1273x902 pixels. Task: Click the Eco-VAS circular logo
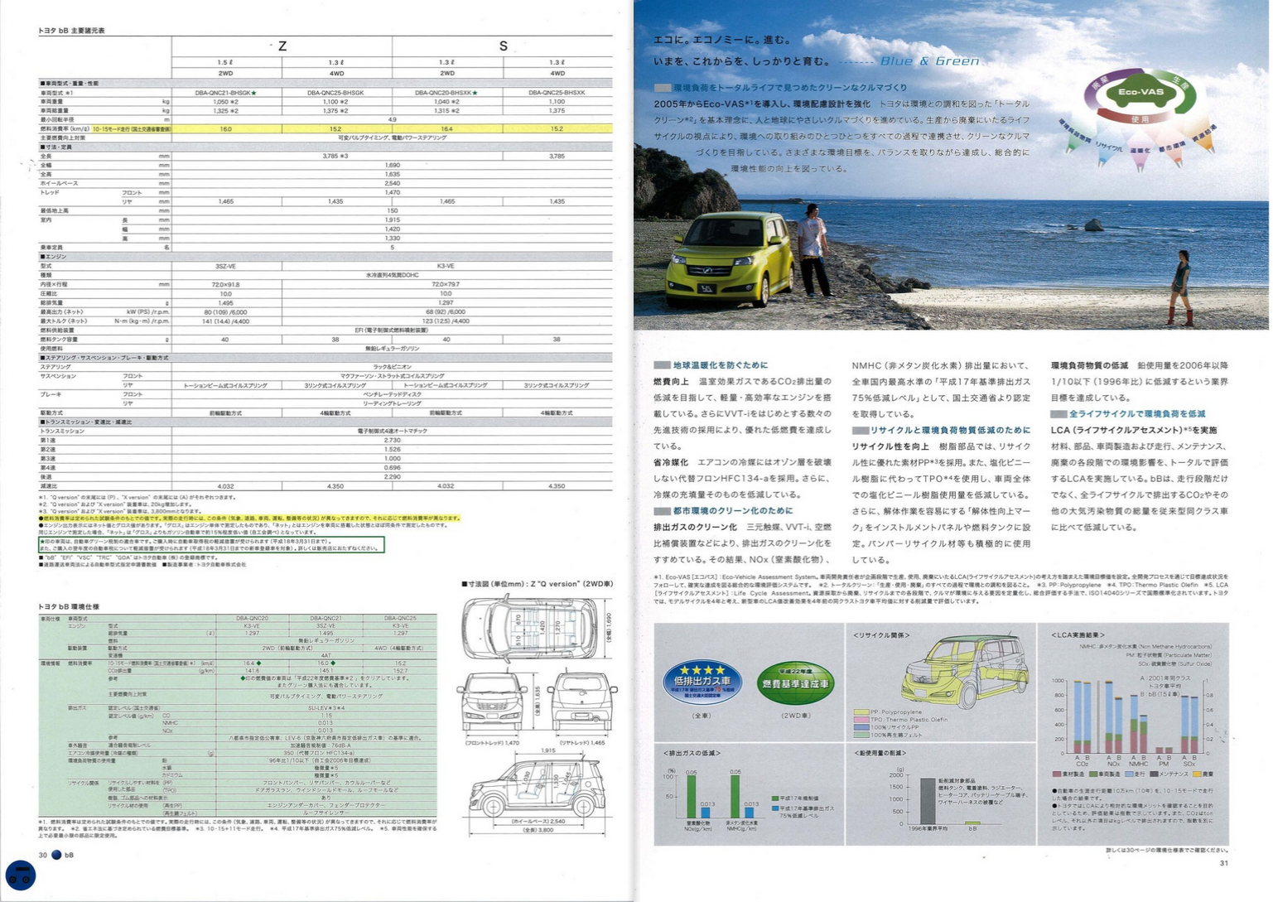[x=1140, y=95]
